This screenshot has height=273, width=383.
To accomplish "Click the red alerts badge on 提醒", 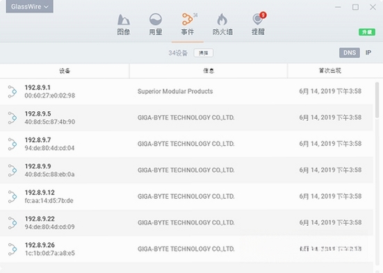I will click(263, 15).
